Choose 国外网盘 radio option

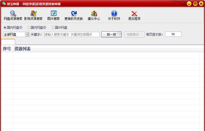(53, 28)
